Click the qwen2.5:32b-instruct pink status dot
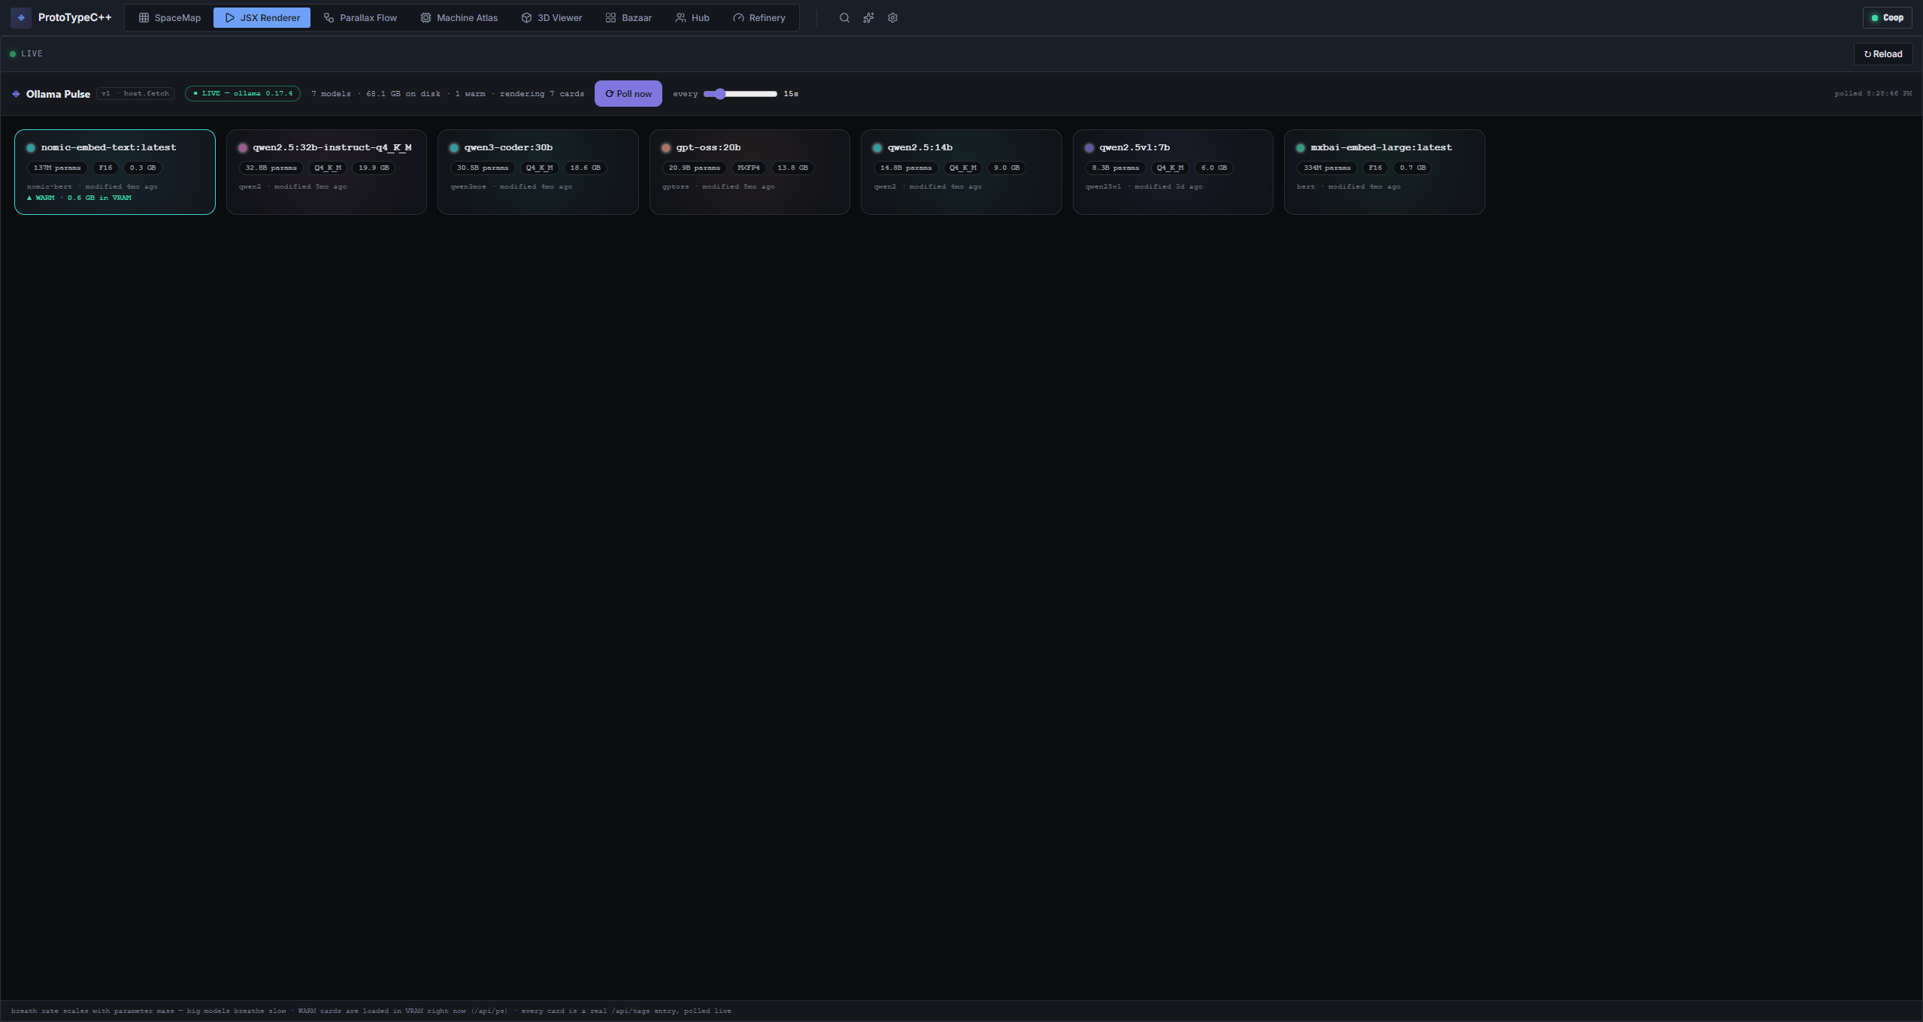1923x1022 pixels. [x=243, y=148]
